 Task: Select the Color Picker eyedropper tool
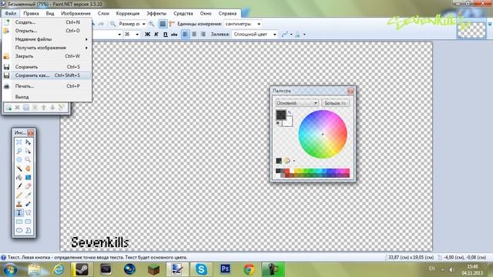pyautogui.click(x=28, y=195)
